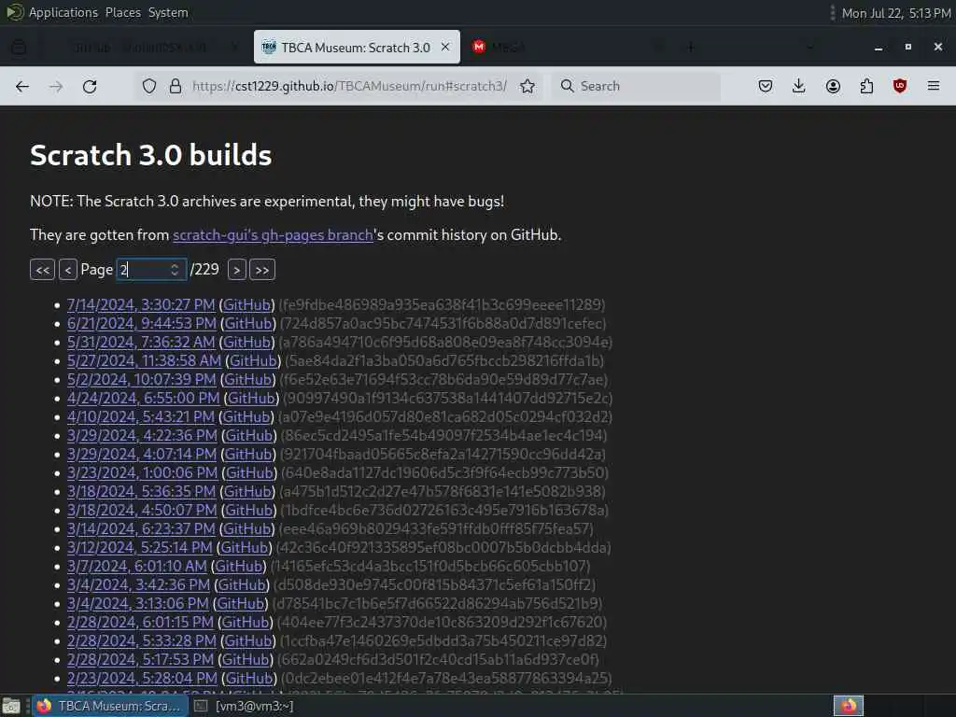Click the browser forward arrow
The image size is (956, 717).
(x=56, y=87)
